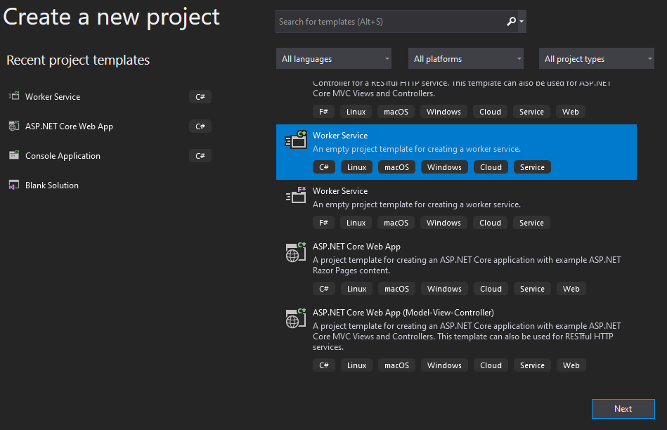Click the Blank Solution icon in recent templates
This screenshot has height=430, width=667.
(x=13, y=185)
